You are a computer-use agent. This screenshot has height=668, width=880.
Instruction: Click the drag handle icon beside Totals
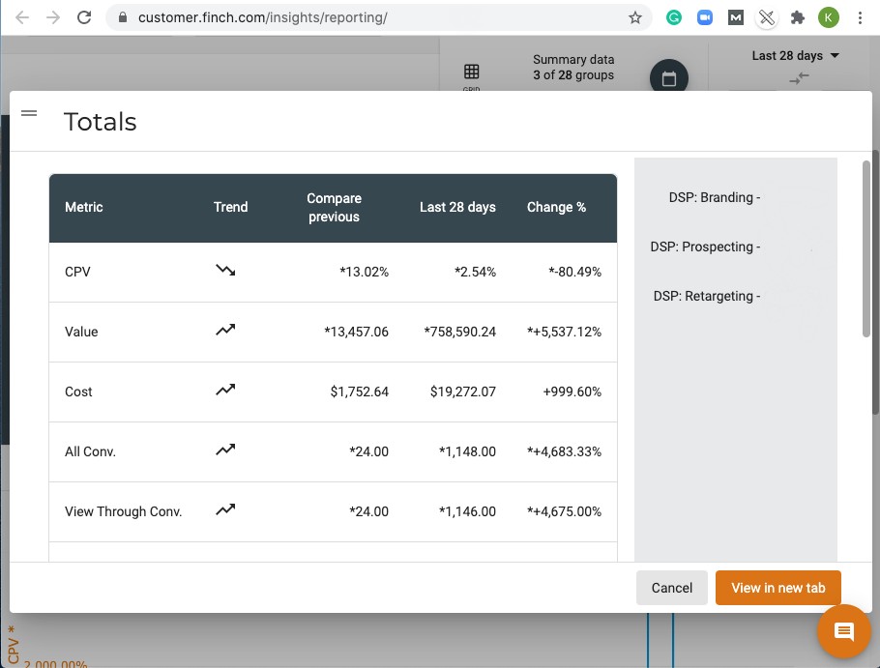[x=29, y=113]
